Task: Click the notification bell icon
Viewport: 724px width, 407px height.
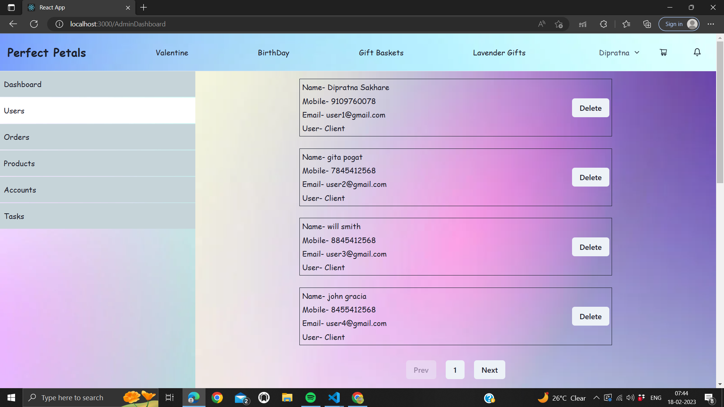Action: 697,52
